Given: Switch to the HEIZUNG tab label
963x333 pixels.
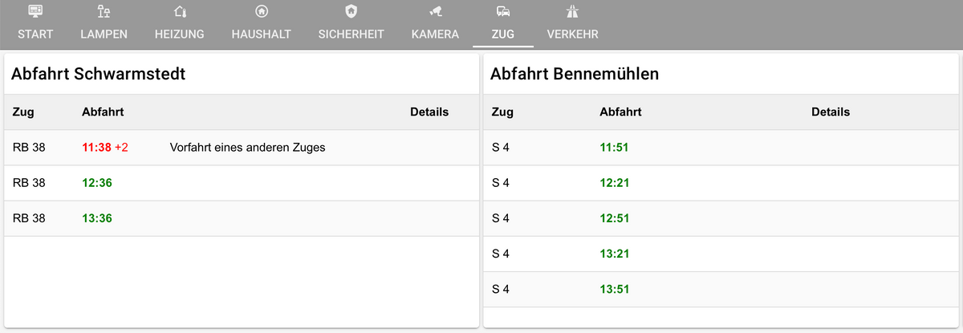Looking at the screenshot, I should point(180,35).
